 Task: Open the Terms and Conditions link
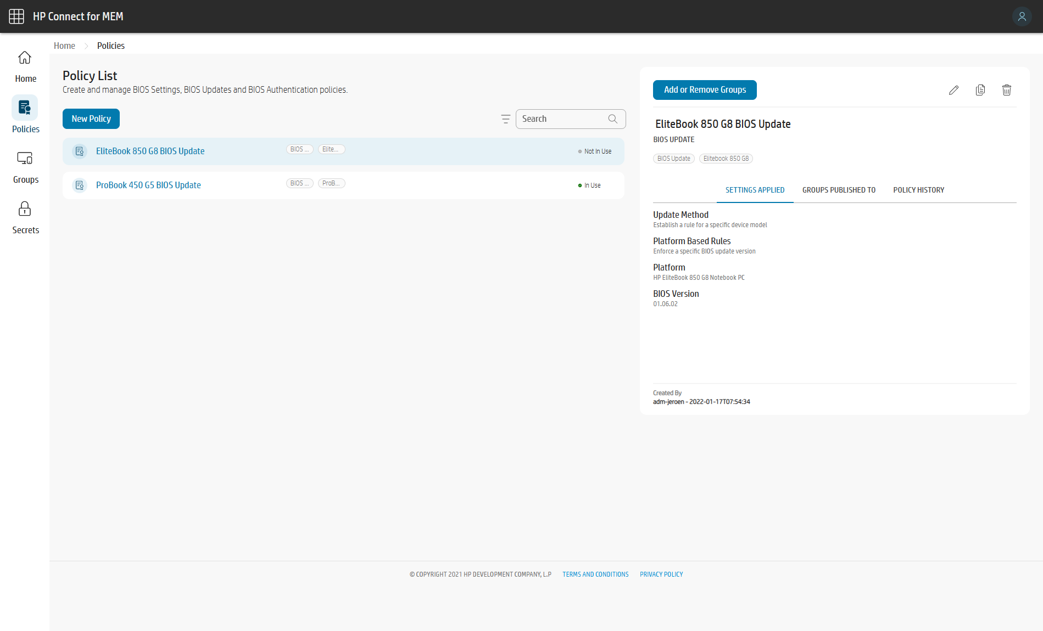pyautogui.click(x=595, y=574)
